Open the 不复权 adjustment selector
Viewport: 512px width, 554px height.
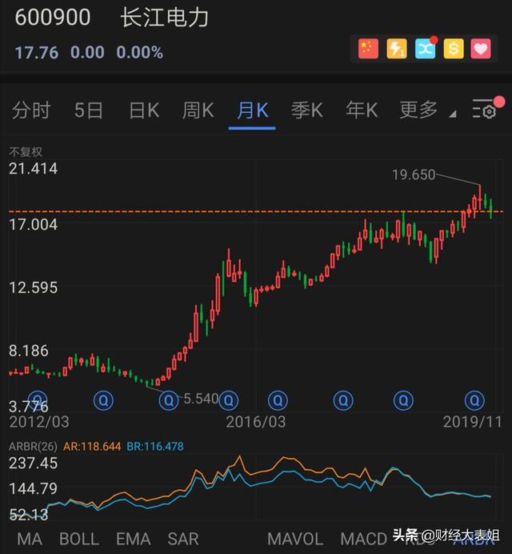pos(26,152)
